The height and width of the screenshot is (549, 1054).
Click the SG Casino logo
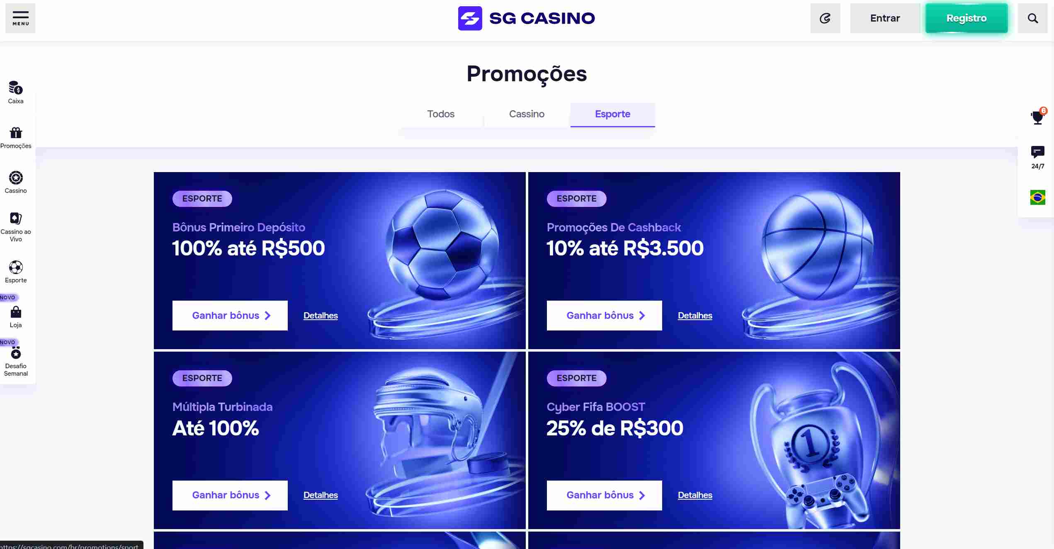526,18
